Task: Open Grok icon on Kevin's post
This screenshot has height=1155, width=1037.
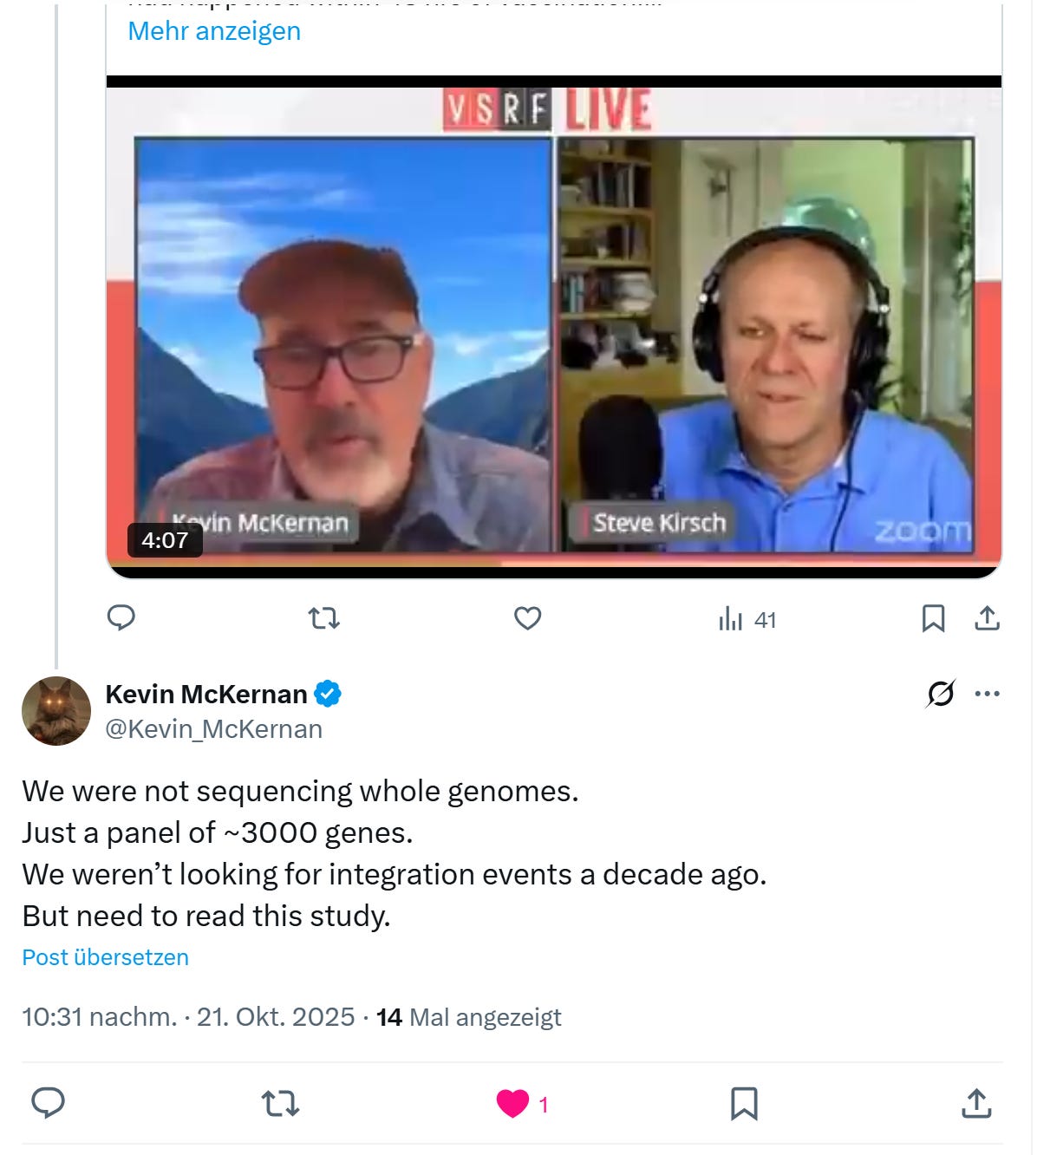Action: pos(941,694)
